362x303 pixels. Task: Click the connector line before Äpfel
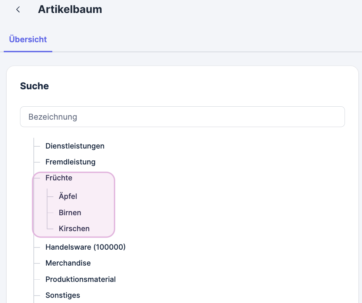50,196
